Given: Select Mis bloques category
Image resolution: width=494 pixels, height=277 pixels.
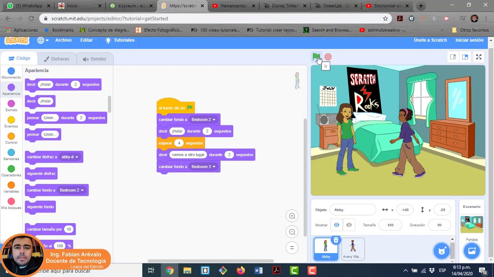Looking at the screenshot, I should [11, 204].
